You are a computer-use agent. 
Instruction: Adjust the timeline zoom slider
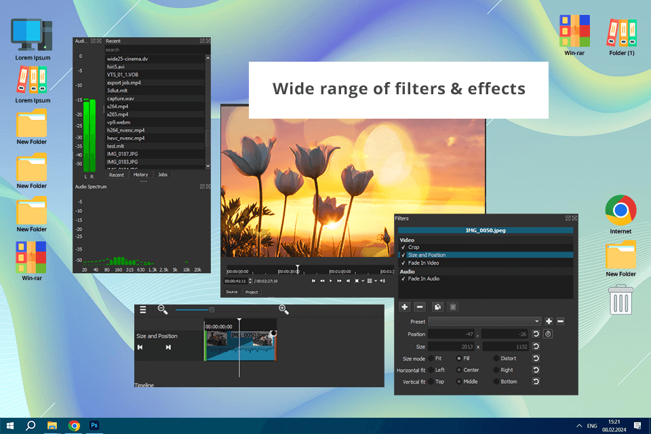pyautogui.click(x=212, y=310)
